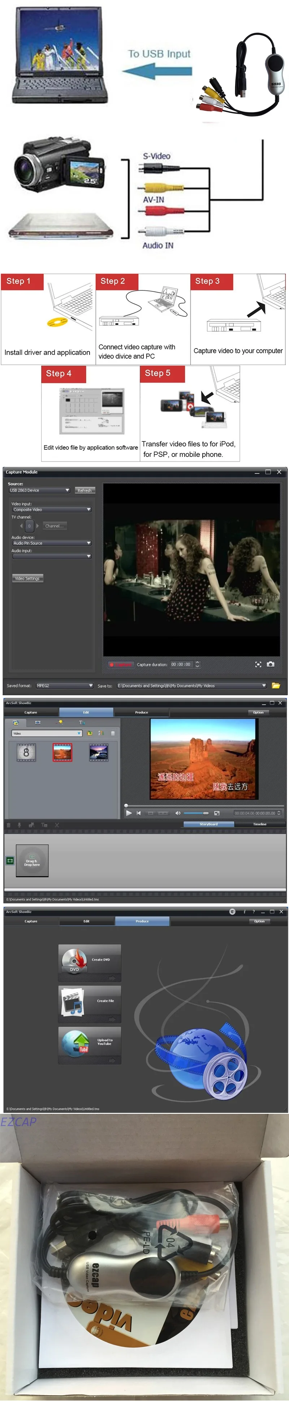Adjust the Capture duration stepper arrows
This screenshot has width=289, height=1402.
tap(197, 664)
